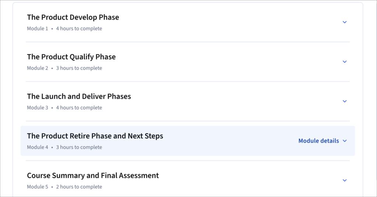Expand the Launch and Deliver Phases chevron
The height and width of the screenshot is (197, 377).
click(x=345, y=101)
